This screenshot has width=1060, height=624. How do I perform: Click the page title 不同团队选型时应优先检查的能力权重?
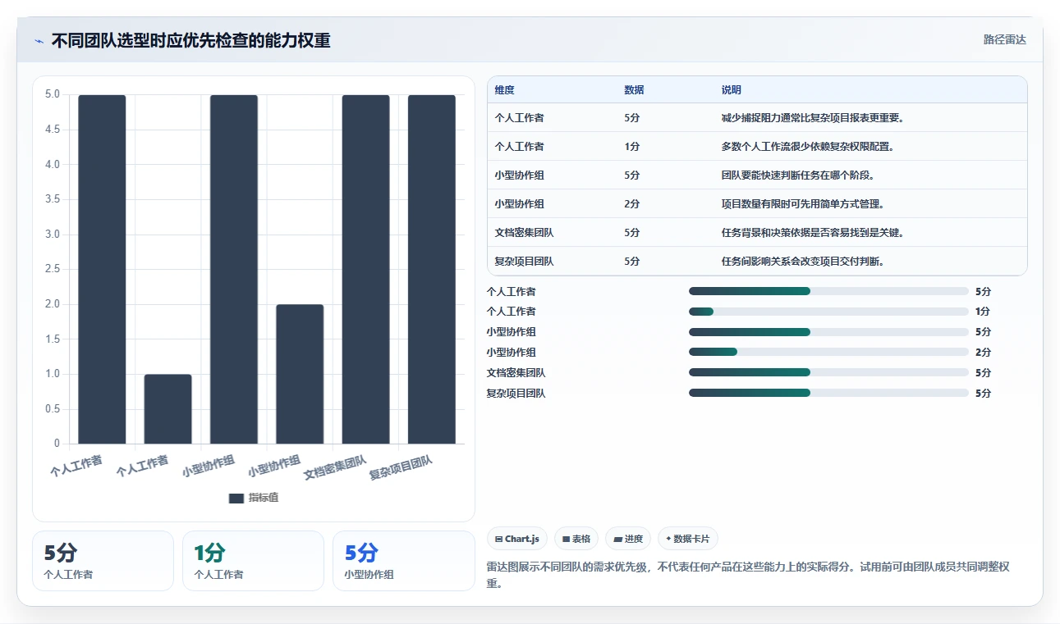coord(190,41)
